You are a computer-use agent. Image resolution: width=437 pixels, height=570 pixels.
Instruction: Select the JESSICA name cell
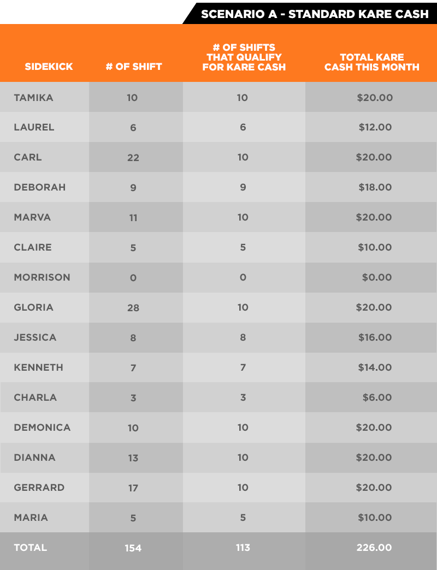point(35,337)
